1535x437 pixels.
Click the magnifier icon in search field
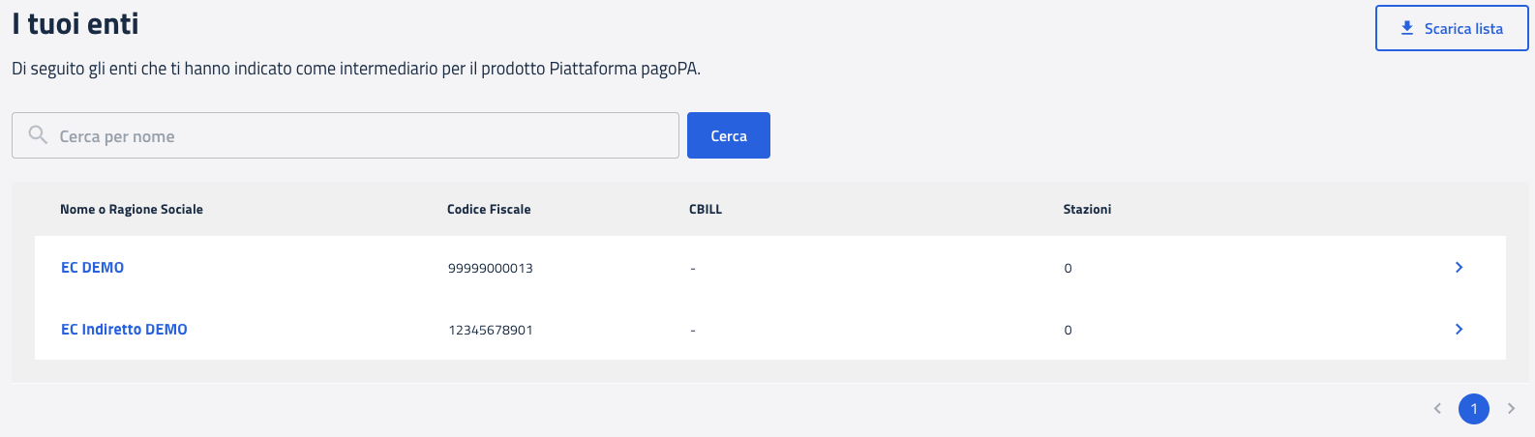point(38,135)
